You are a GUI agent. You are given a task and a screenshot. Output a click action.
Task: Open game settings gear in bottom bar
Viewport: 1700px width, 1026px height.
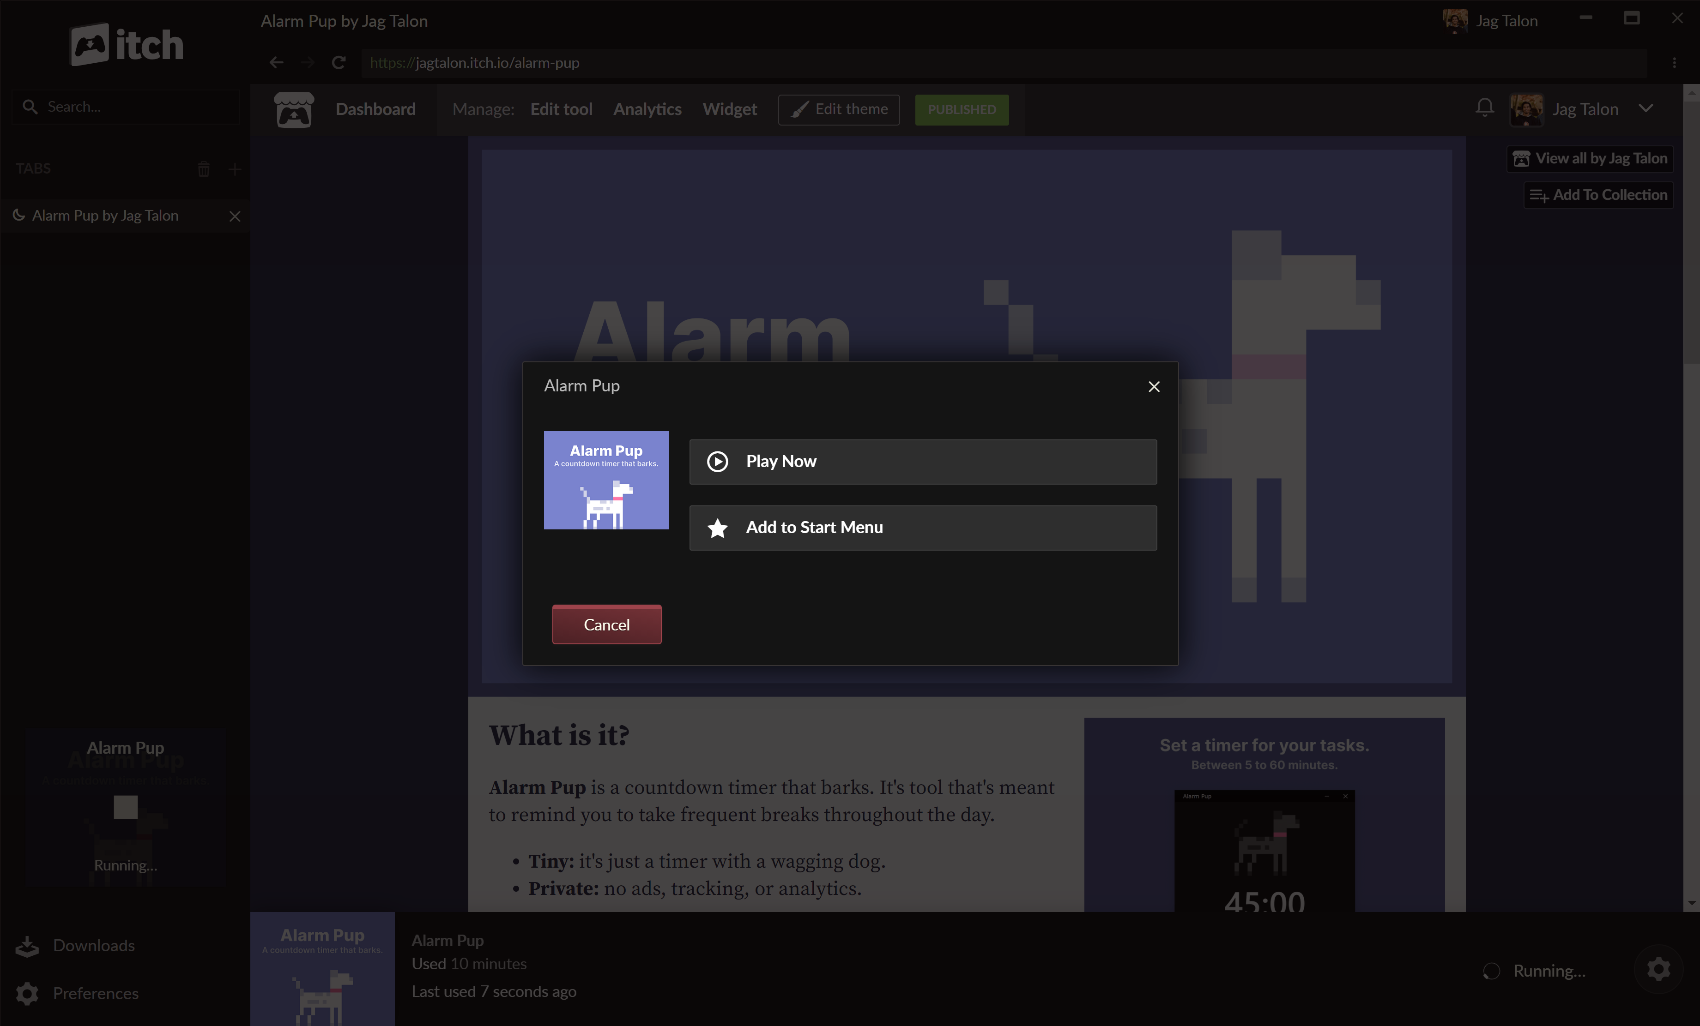point(1658,969)
